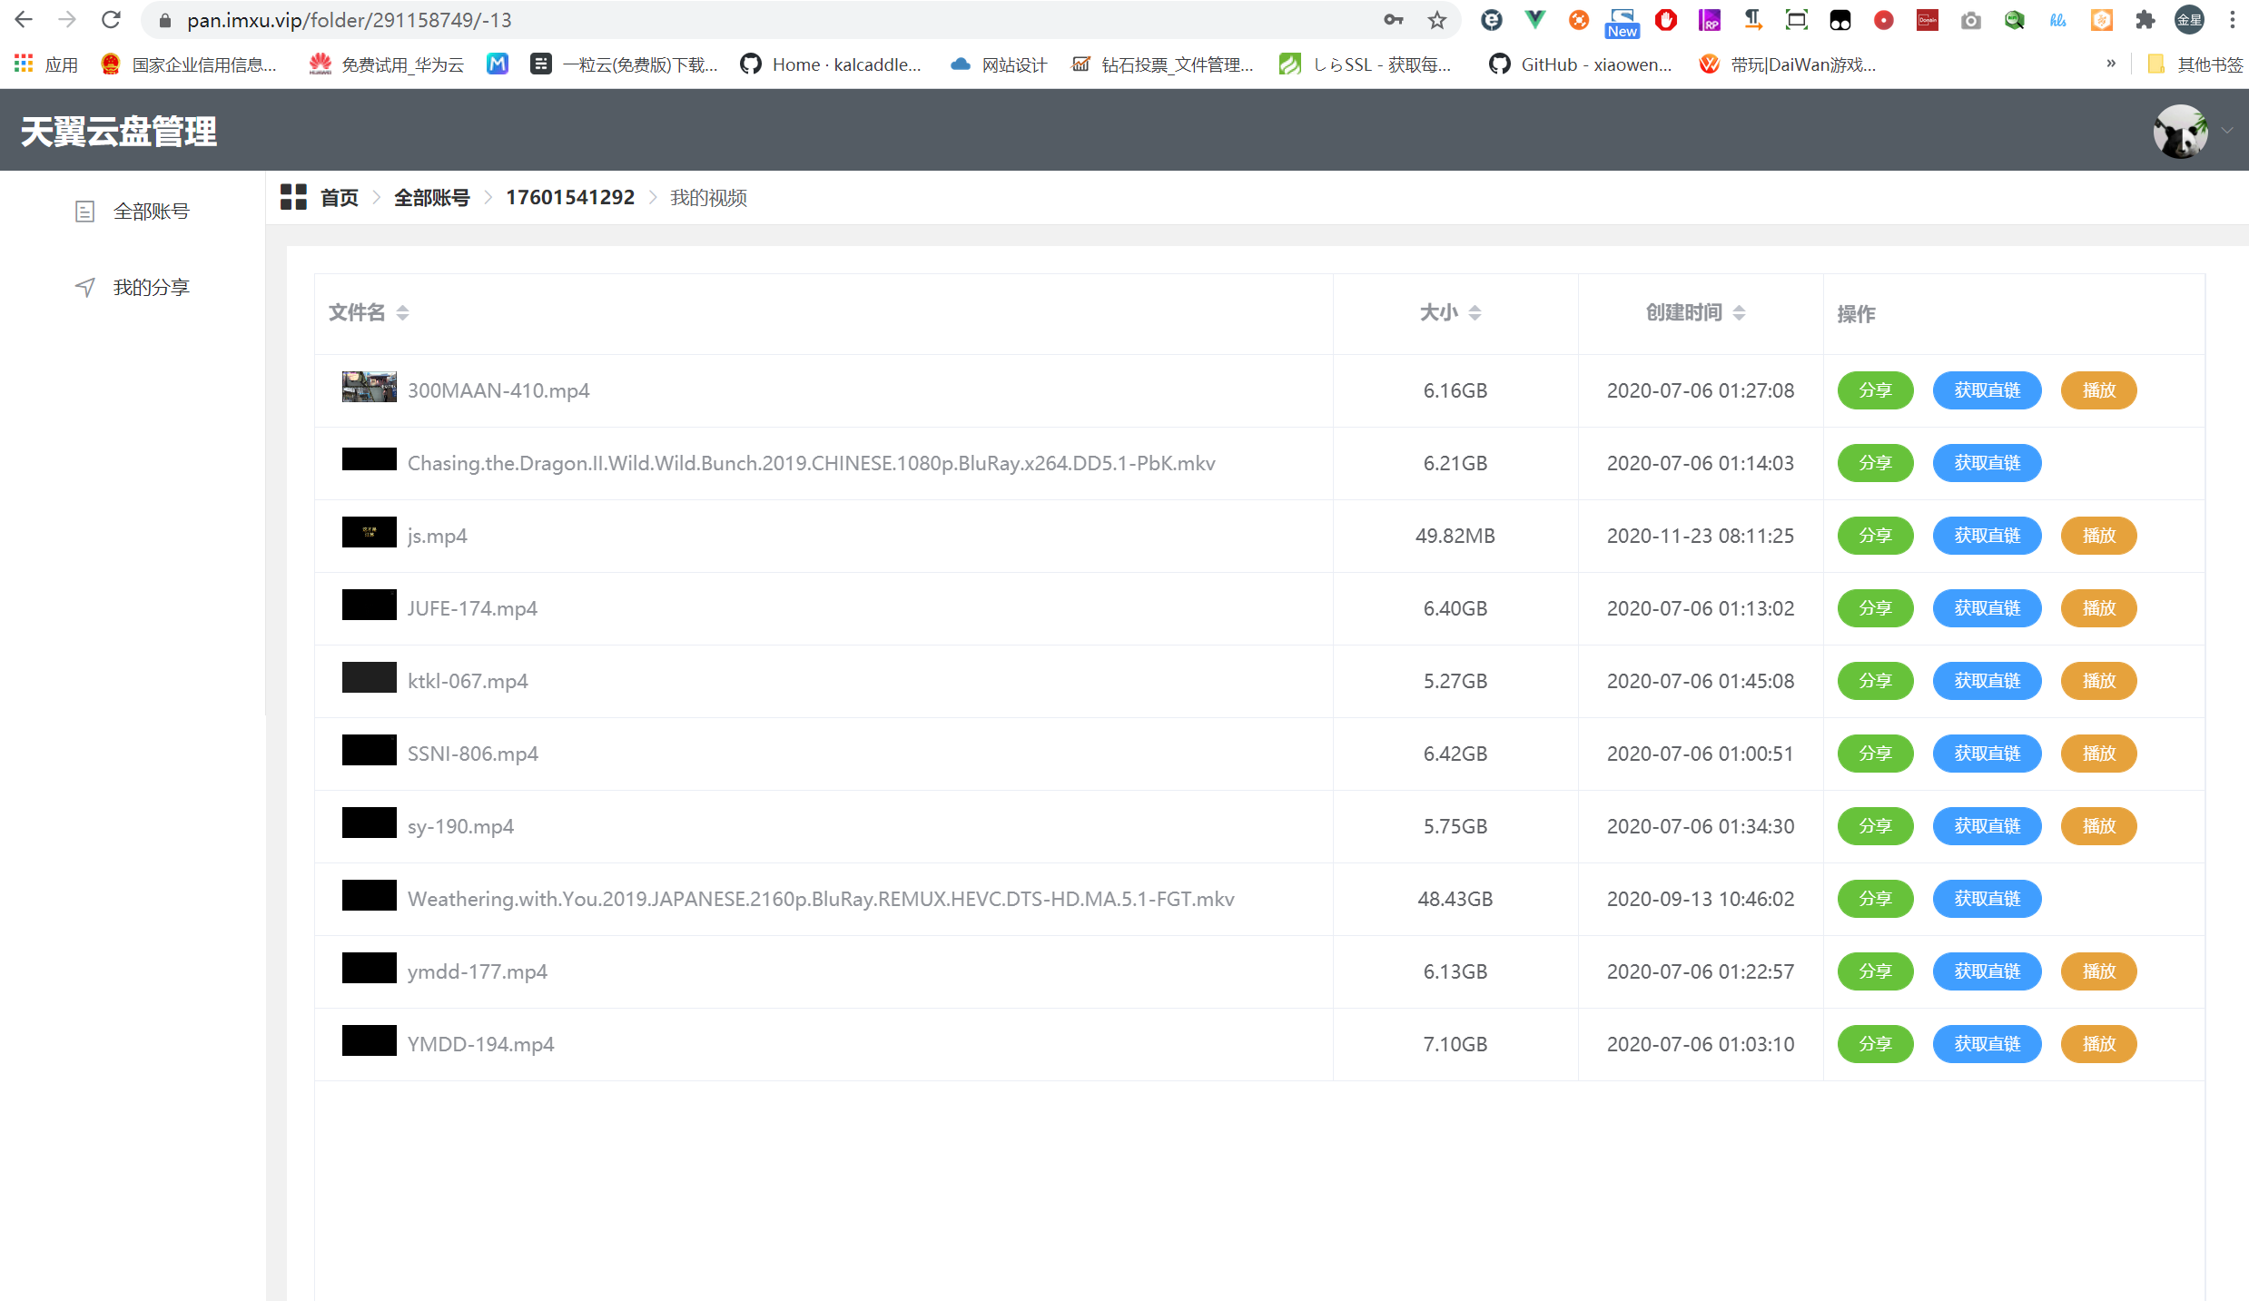The width and height of the screenshot is (2249, 1301).
Task: Click 分享 for JUFE-174.mp4
Action: pos(1875,608)
